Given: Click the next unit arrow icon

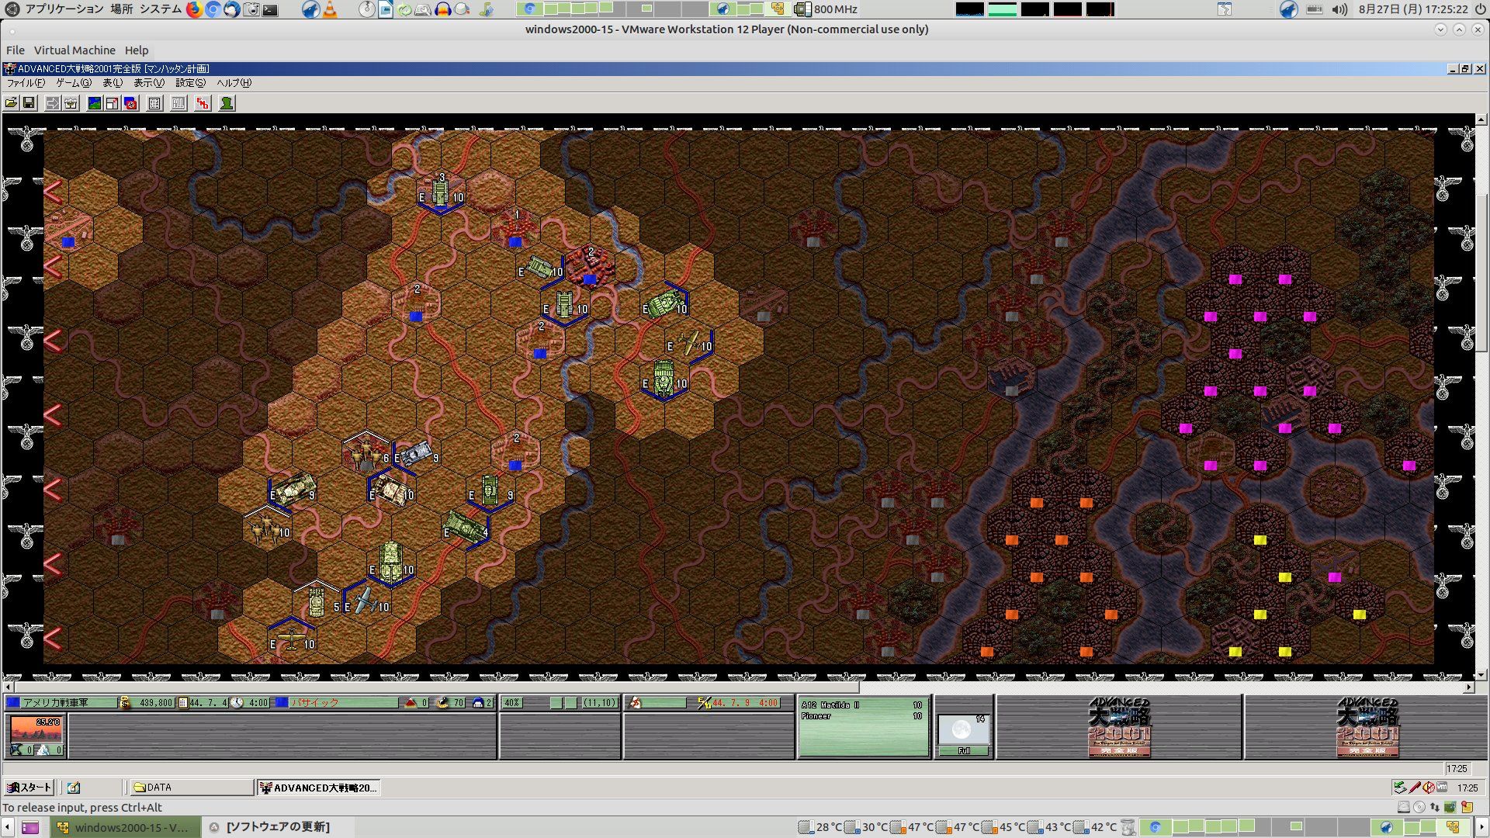Looking at the screenshot, I should click(x=53, y=103).
